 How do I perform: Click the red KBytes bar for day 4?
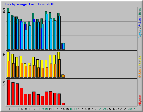click(x=22, y=97)
